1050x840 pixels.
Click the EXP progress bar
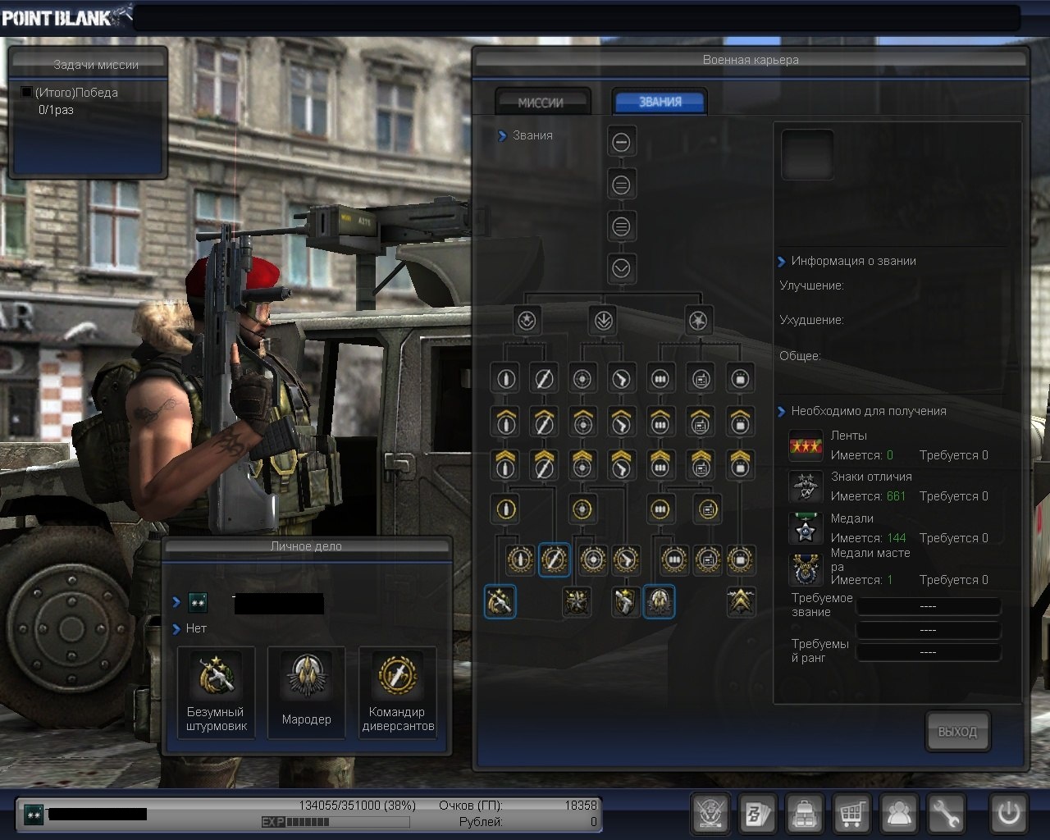coord(336,822)
